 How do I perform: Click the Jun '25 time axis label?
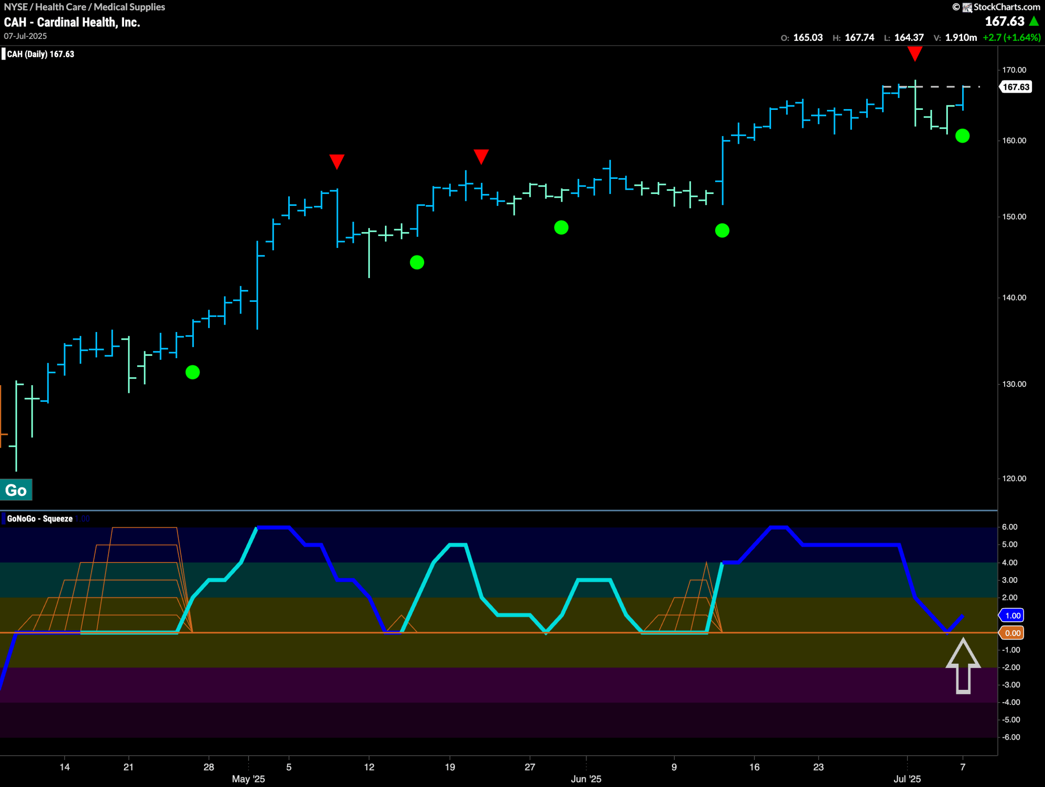point(586,779)
